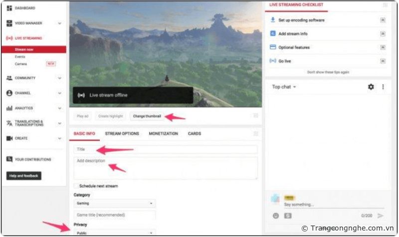Image resolution: width=399 pixels, height=237 pixels.
Task: Click the Title input field
Action: (165, 149)
